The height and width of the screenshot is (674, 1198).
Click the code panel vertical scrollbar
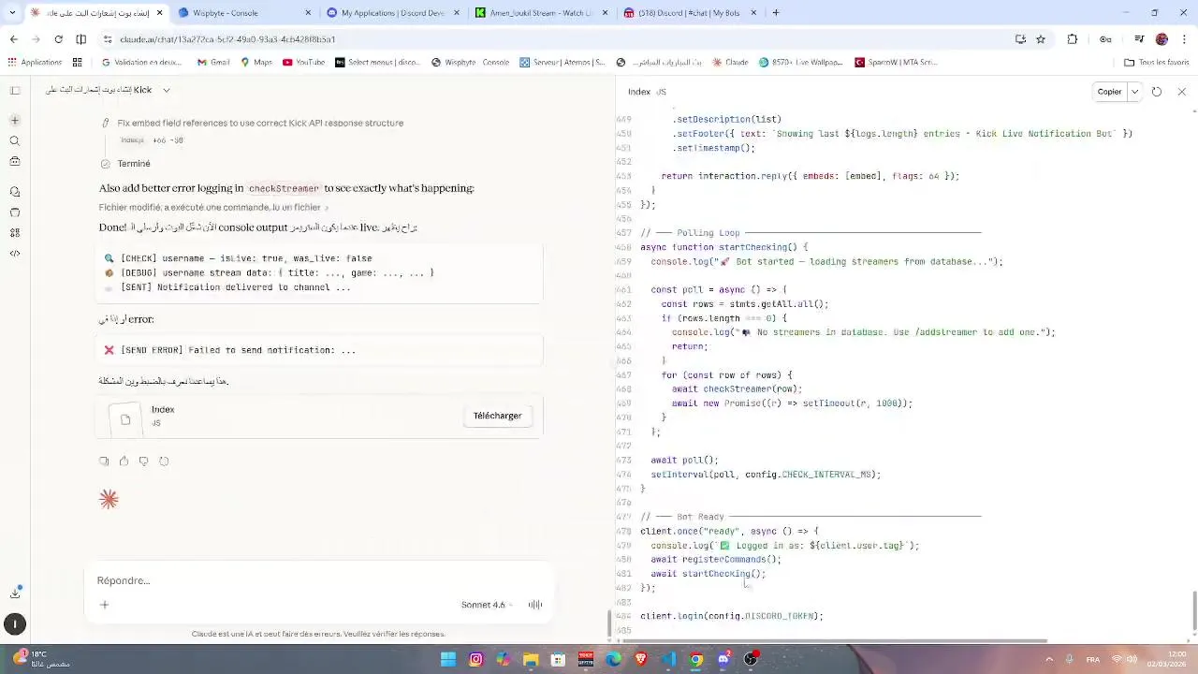pos(1193,611)
